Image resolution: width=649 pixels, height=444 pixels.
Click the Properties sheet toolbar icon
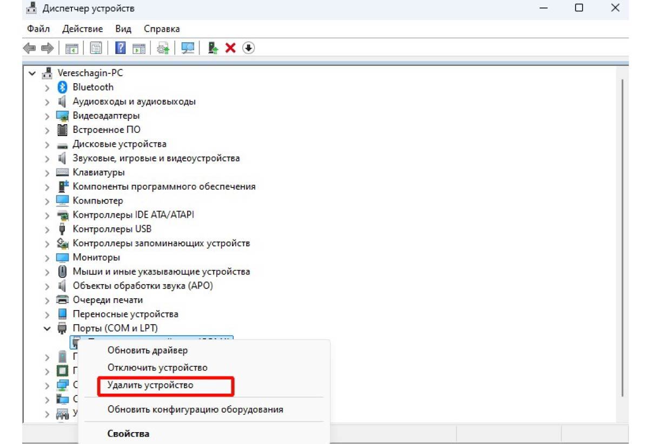pyautogui.click(x=95, y=49)
